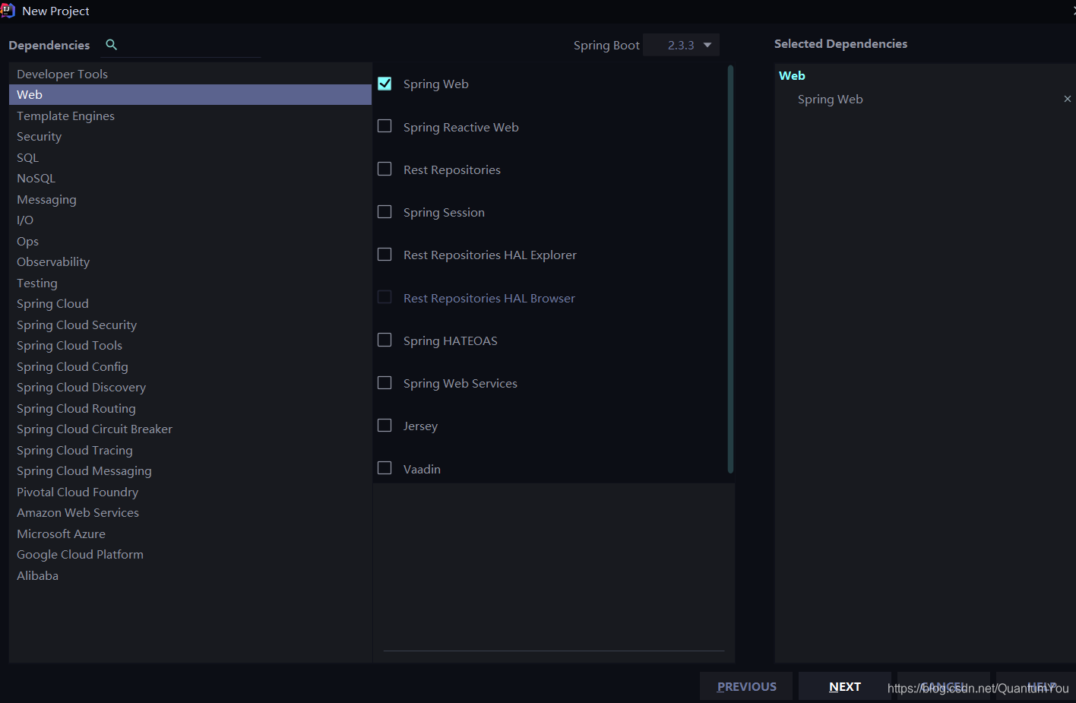The height and width of the screenshot is (703, 1076).
Task: Select the NoSQL category
Action: tap(190, 178)
